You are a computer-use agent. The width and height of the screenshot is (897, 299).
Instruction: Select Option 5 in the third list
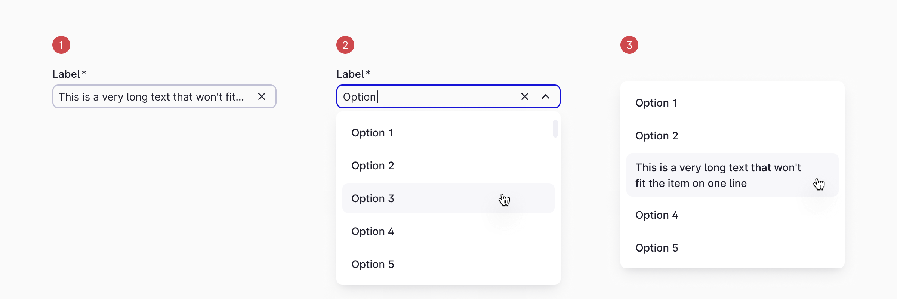tap(657, 247)
